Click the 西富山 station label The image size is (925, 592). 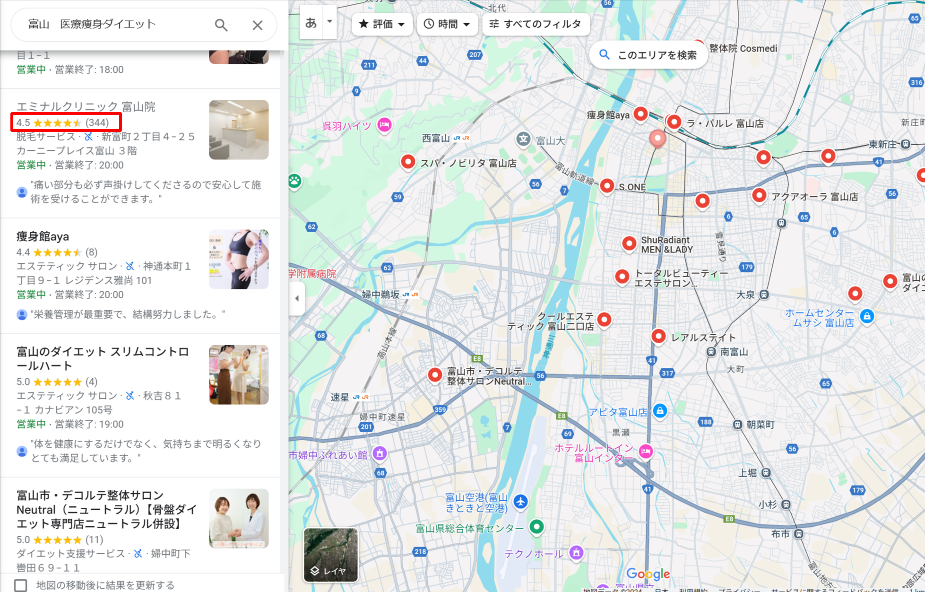click(x=435, y=138)
